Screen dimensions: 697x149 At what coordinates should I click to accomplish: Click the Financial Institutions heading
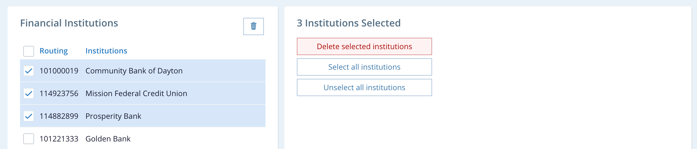pos(69,23)
